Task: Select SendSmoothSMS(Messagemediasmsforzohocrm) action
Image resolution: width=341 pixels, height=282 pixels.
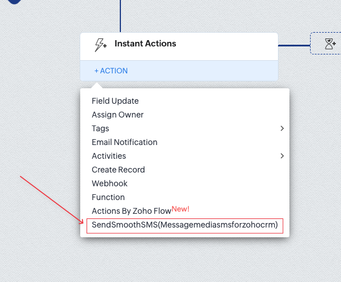Action: pyautogui.click(x=185, y=225)
